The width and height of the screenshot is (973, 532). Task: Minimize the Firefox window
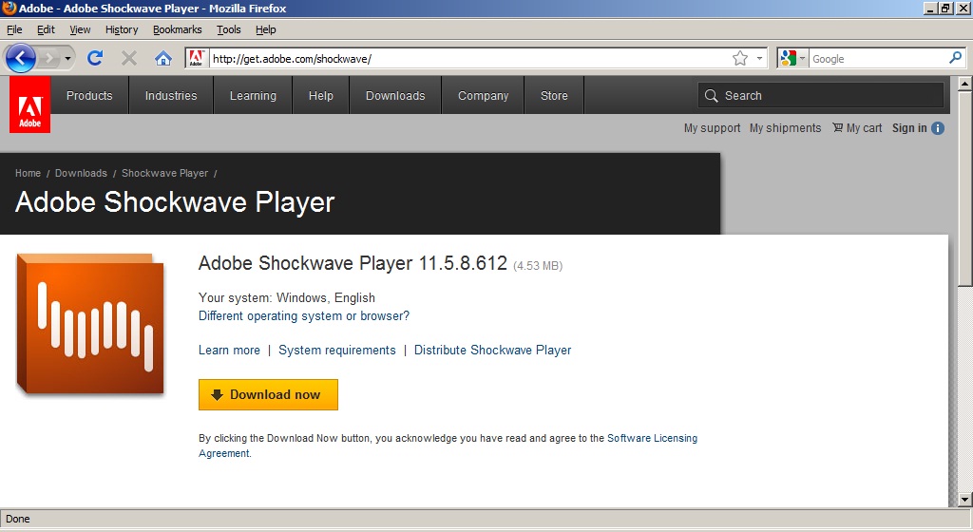click(929, 8)
